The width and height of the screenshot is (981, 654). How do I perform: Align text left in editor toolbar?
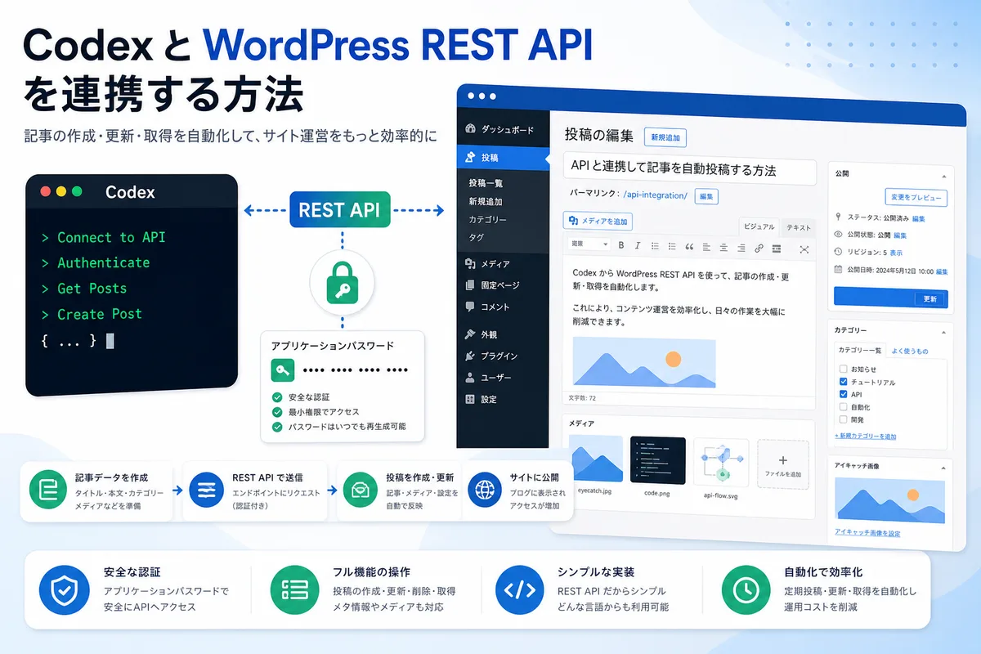pyautogui.click(x=706, y=246)
